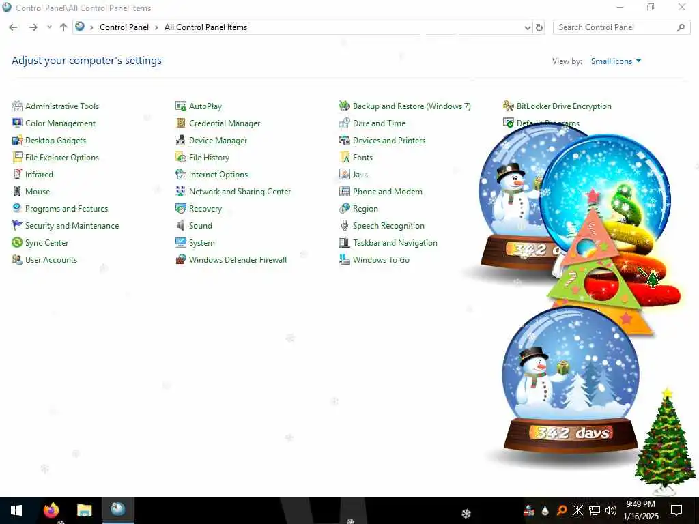The image size is (699, 524).
Task: Click the search magnifier icon
Action: coord(681,27)
